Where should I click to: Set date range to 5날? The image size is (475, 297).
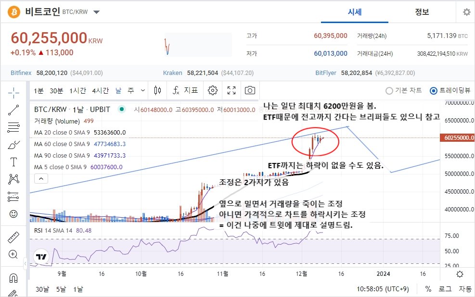61,289
